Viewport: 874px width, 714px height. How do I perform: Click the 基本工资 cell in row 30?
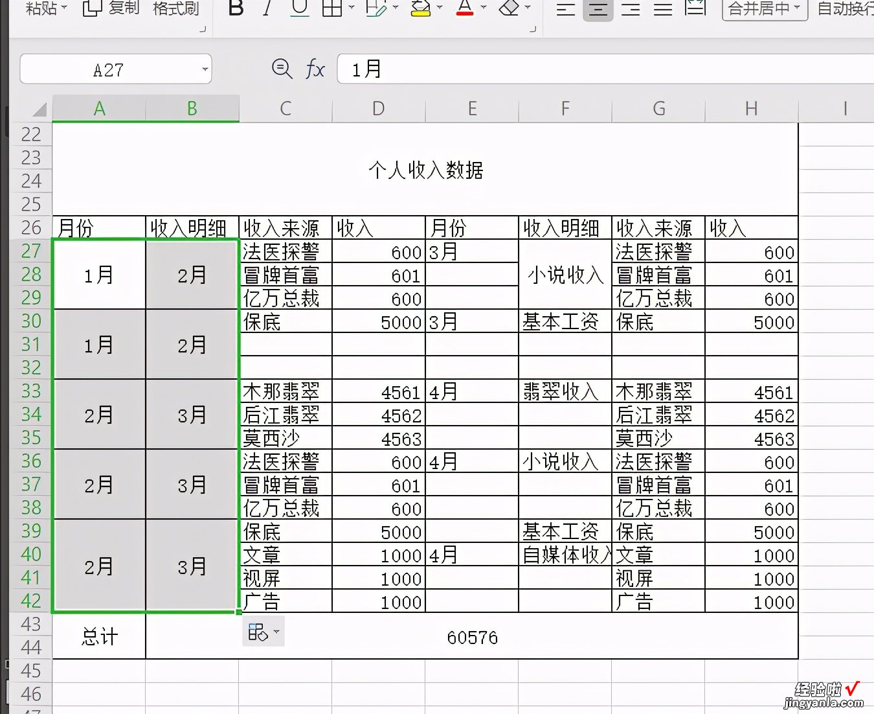[x=565, y=321]
